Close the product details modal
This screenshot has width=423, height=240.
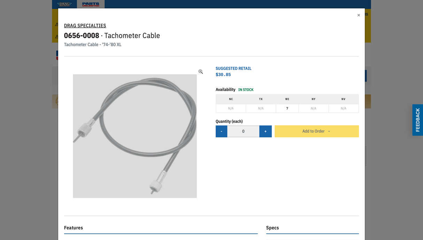[359, 15]
